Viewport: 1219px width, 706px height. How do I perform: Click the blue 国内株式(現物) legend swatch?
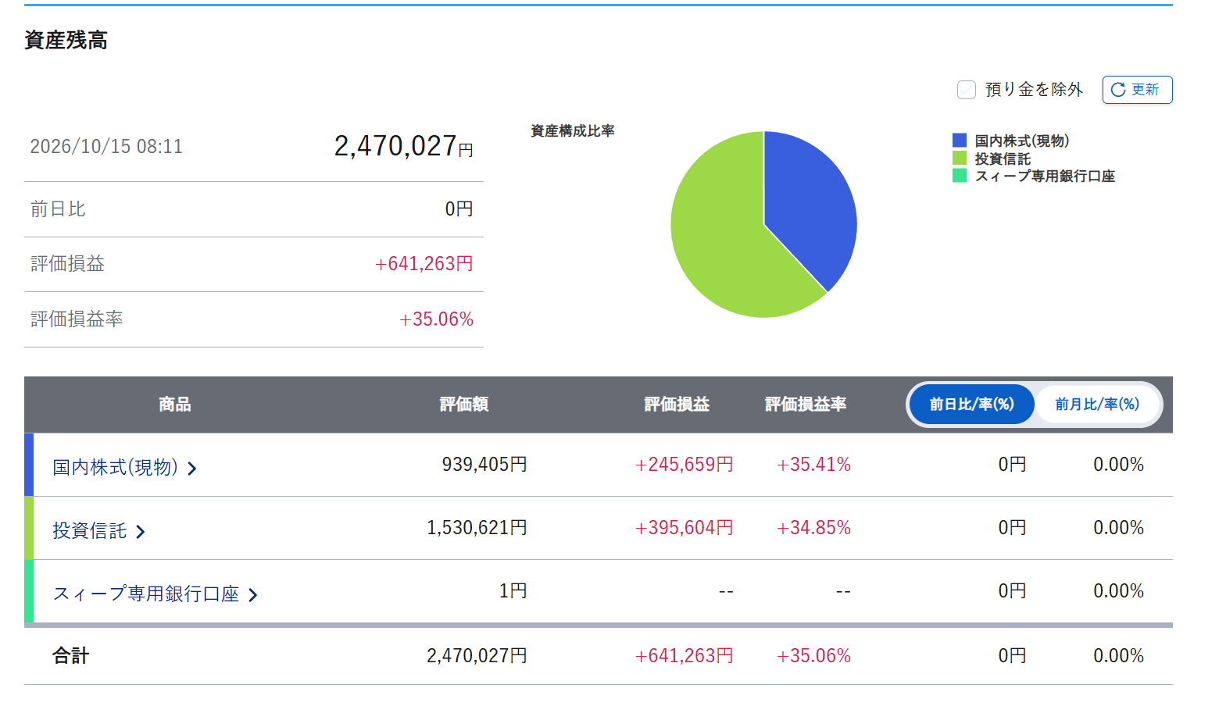pos(960,141)
